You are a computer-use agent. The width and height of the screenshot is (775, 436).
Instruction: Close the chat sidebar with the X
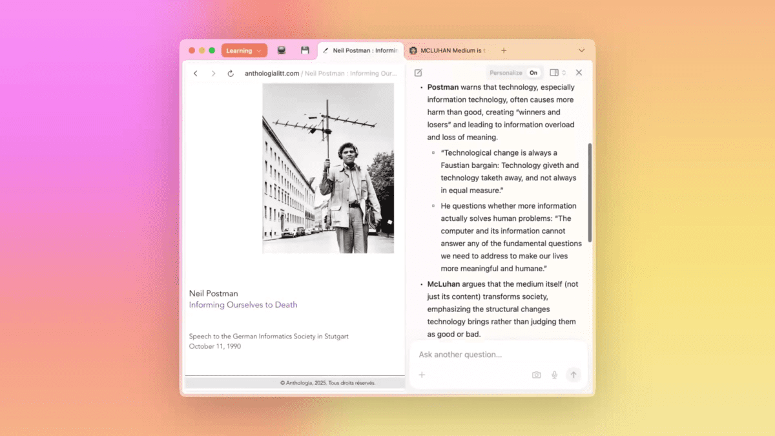coord(579,72)
